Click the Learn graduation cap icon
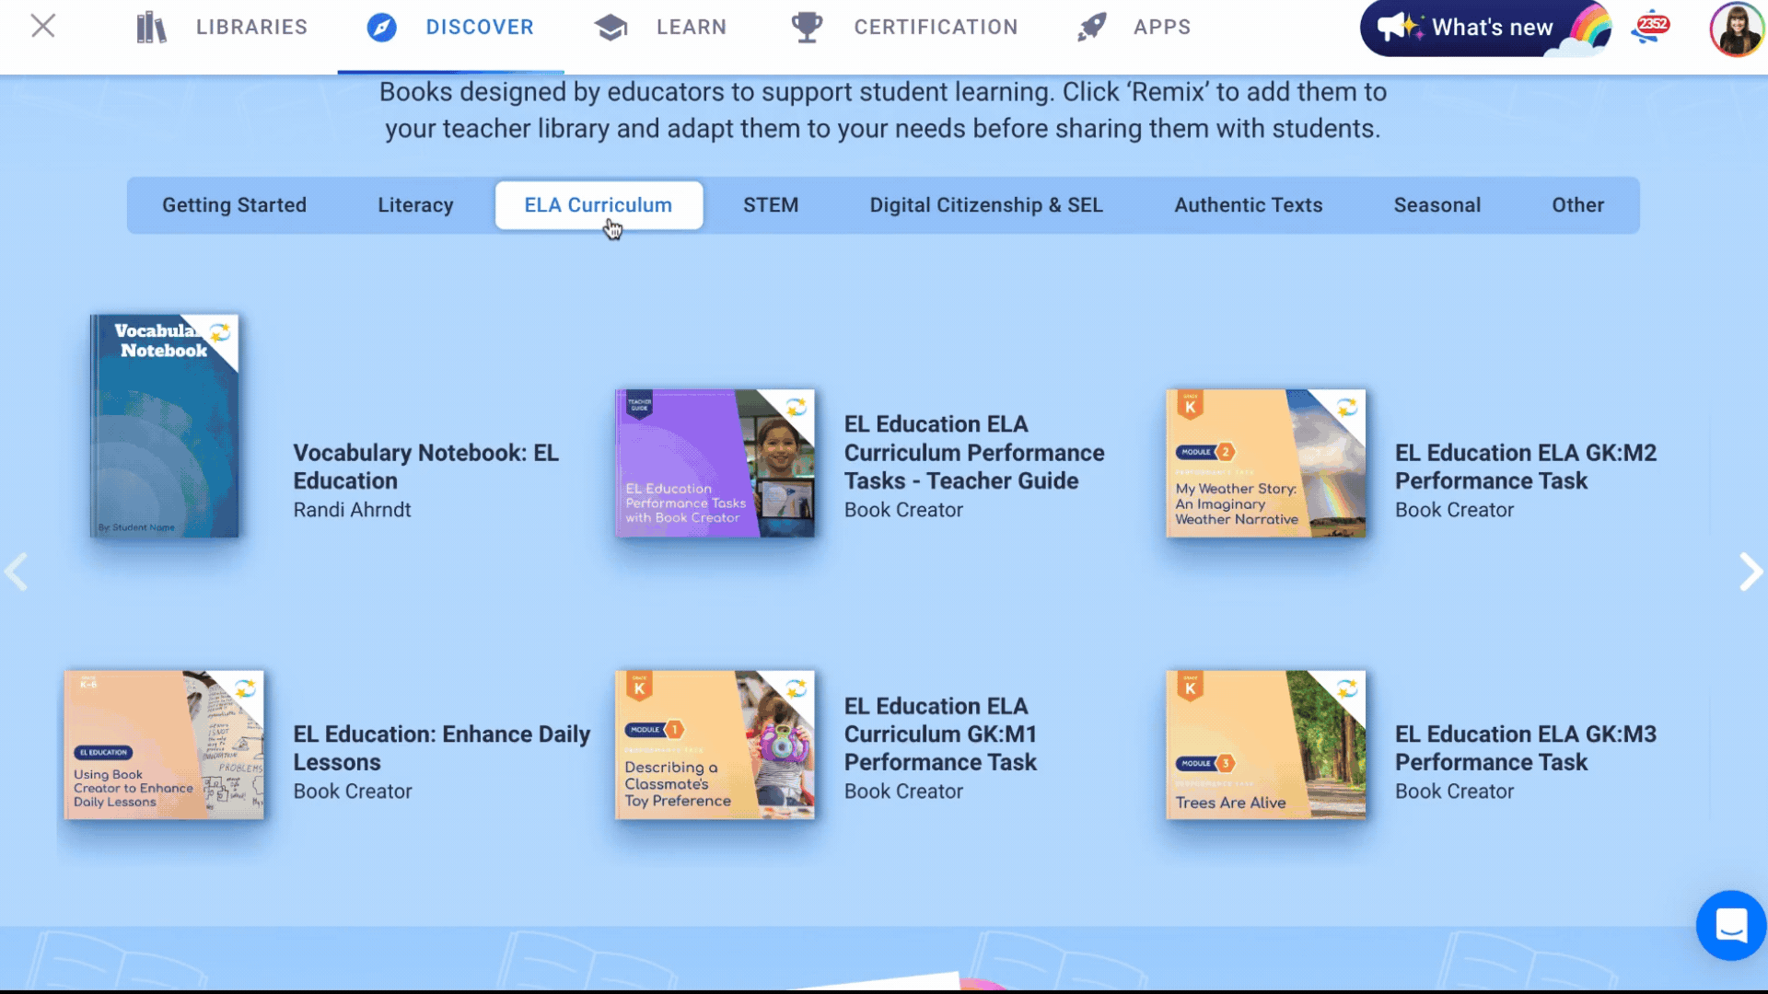Image resolution: width=1768 pixels, height=994 pixels. point(611,28)
